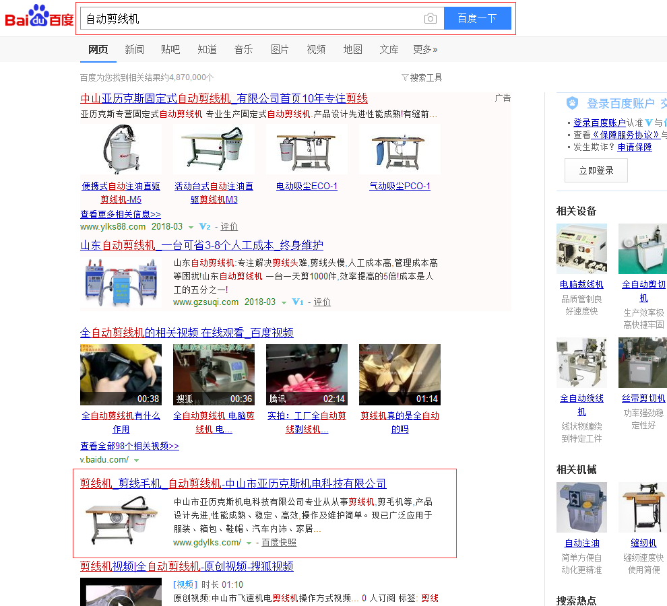Screen dimensions: 667x606
Task: Expand dropdown arrow next to www.ylks88.com date
Action: (191, 228)
